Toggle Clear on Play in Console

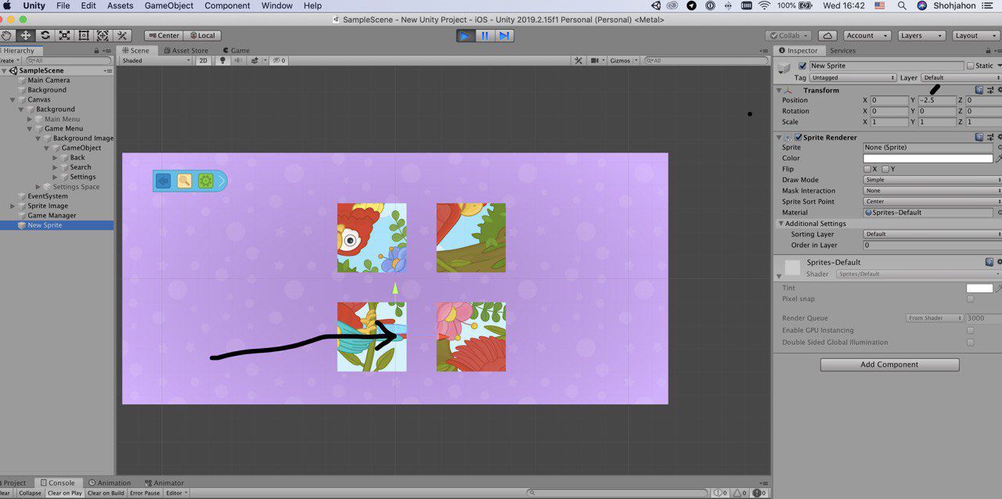click(64, 493)
